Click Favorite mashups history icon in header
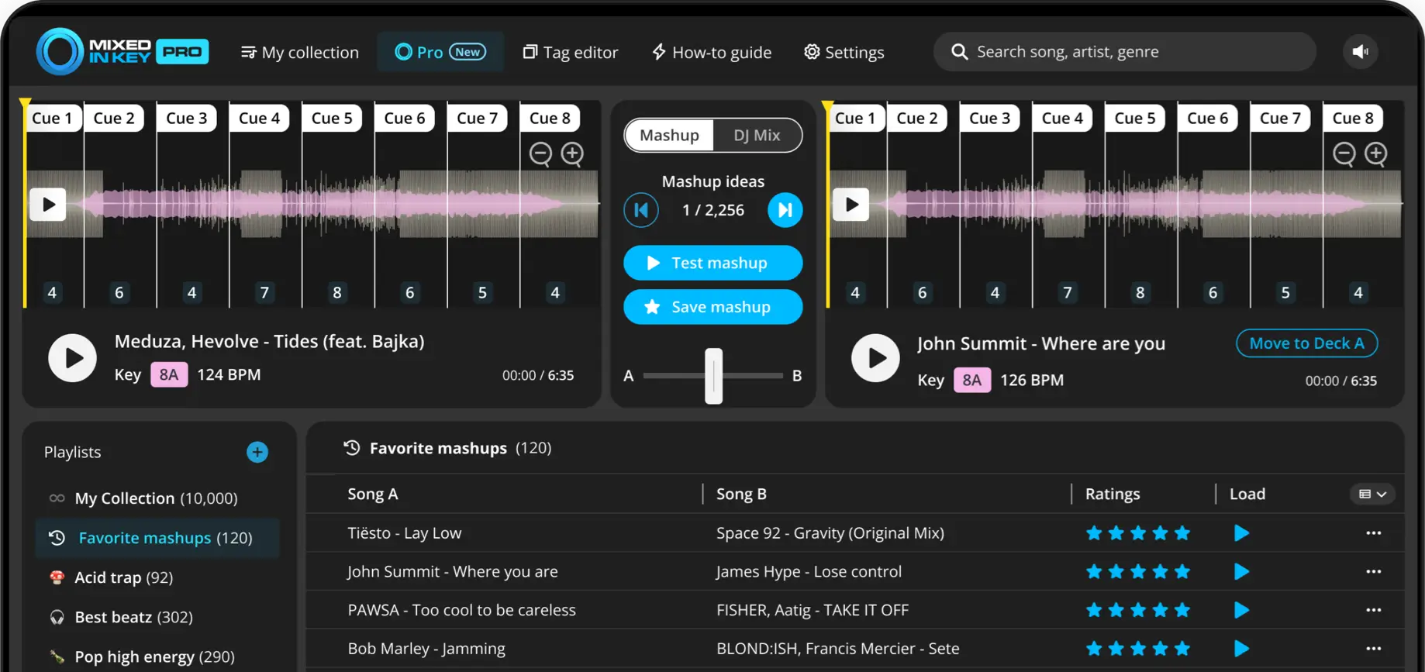This screenshot has width=1425, height=672. 352,448
